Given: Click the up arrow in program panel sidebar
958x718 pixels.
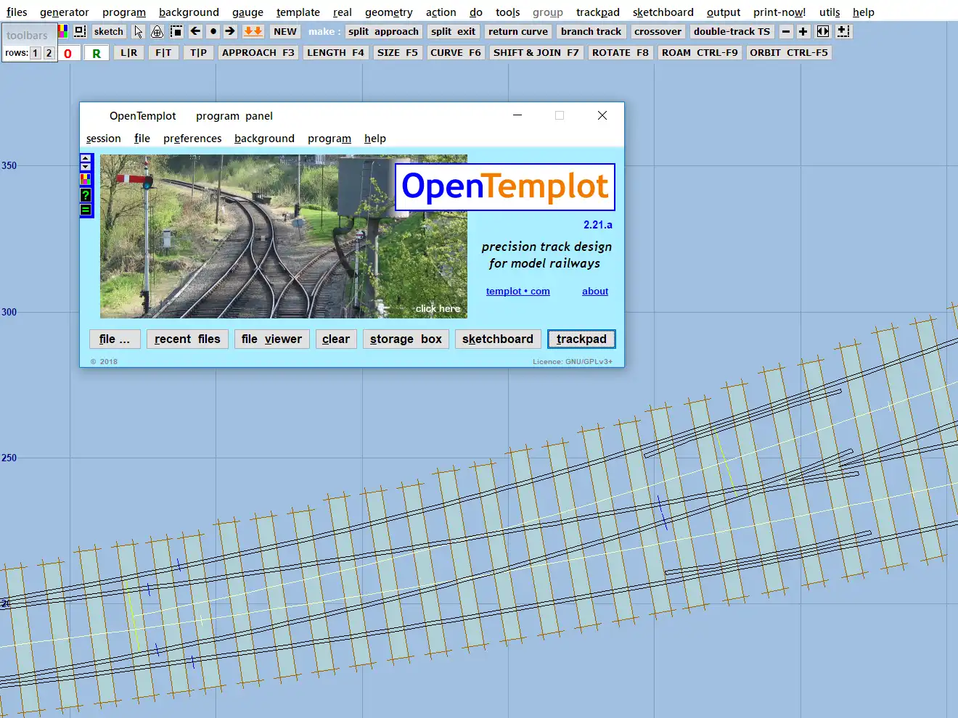Looking at the screenshot, I should (86, 158).
